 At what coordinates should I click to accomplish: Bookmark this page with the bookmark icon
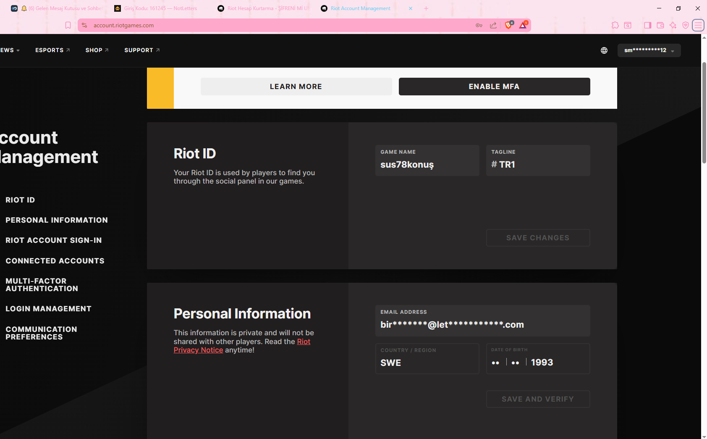click(x=68, y=25)
